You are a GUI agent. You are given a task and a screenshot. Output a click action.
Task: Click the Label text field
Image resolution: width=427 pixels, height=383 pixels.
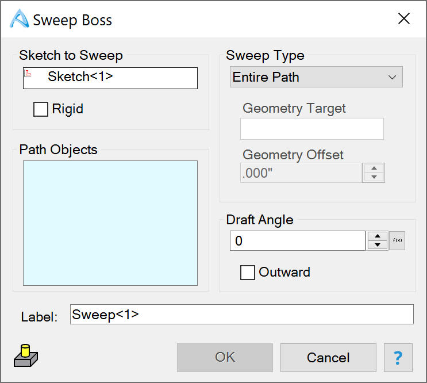242,315
